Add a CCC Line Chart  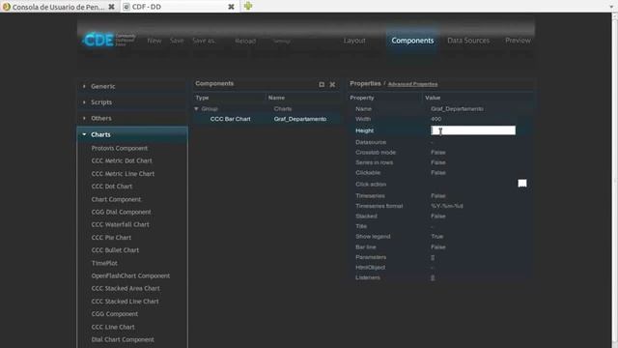(113, 327)
